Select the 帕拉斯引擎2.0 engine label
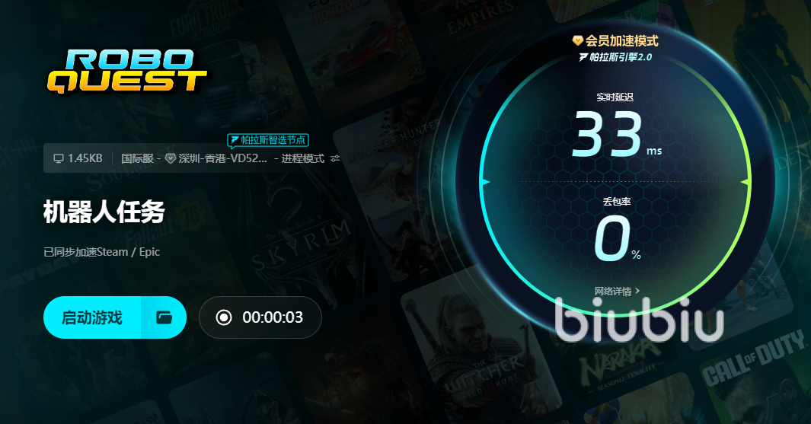 pyautogui.click(x=621, y=57)
